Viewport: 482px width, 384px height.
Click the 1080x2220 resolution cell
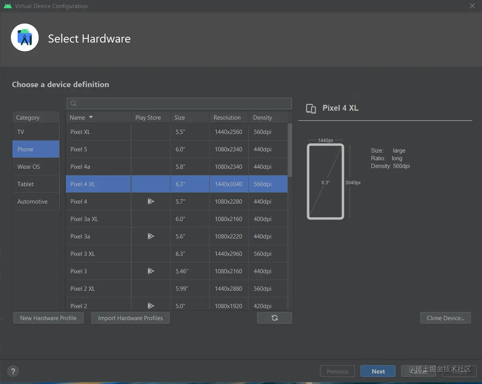(229, 236)
